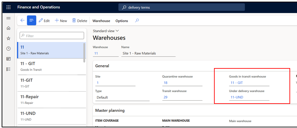Go to the Home dashboard icon

click(x=8, y=28)
